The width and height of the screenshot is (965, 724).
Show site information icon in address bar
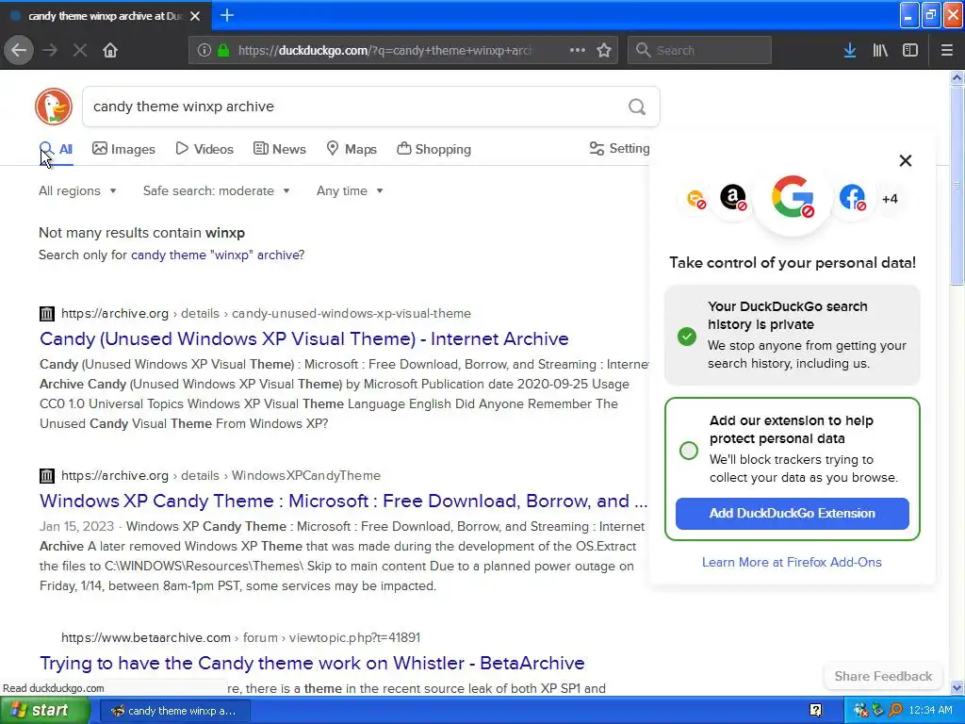coord(204,51)
